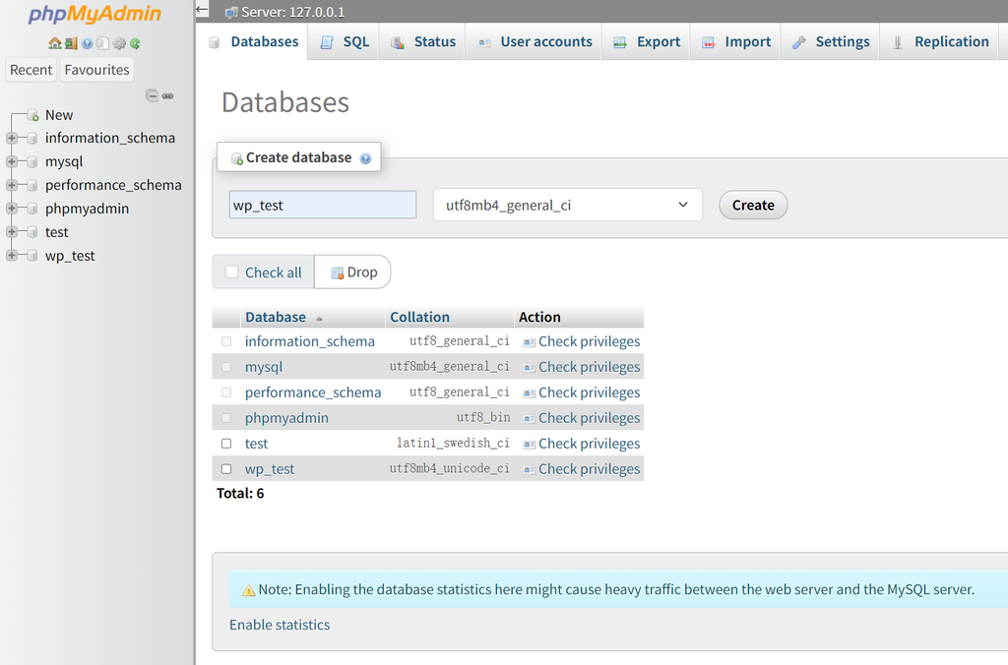Viewport: 1008px width, 665px height.
Task: Click the server icon beside Server: 127.0.0.1
Action: (x=230, y=12)
